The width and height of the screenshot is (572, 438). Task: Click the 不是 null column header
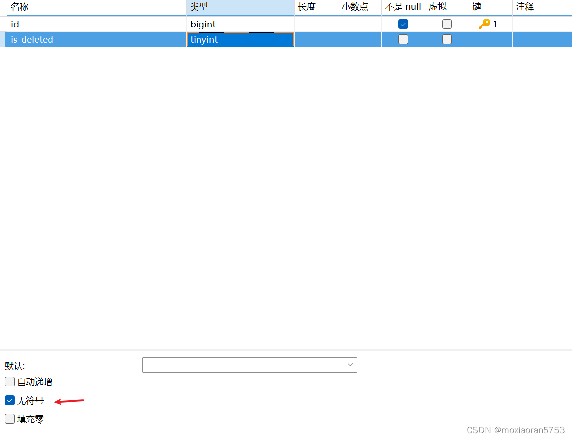coord(403,7)
